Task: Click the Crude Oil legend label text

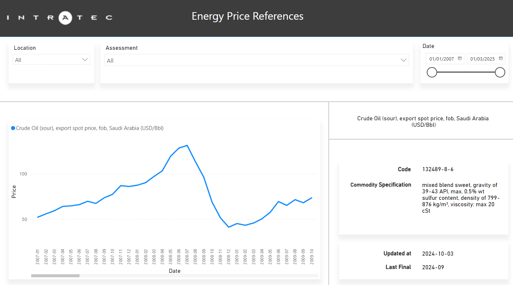Action: tap(90, 128)
